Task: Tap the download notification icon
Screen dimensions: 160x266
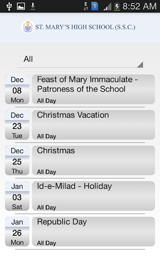Action: click(x=33, y=6)
